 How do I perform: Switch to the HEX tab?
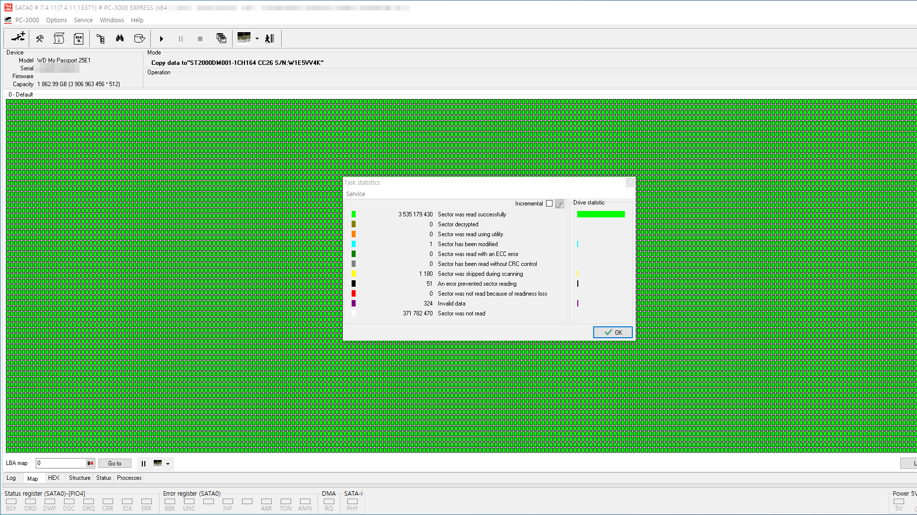point(54,478)
